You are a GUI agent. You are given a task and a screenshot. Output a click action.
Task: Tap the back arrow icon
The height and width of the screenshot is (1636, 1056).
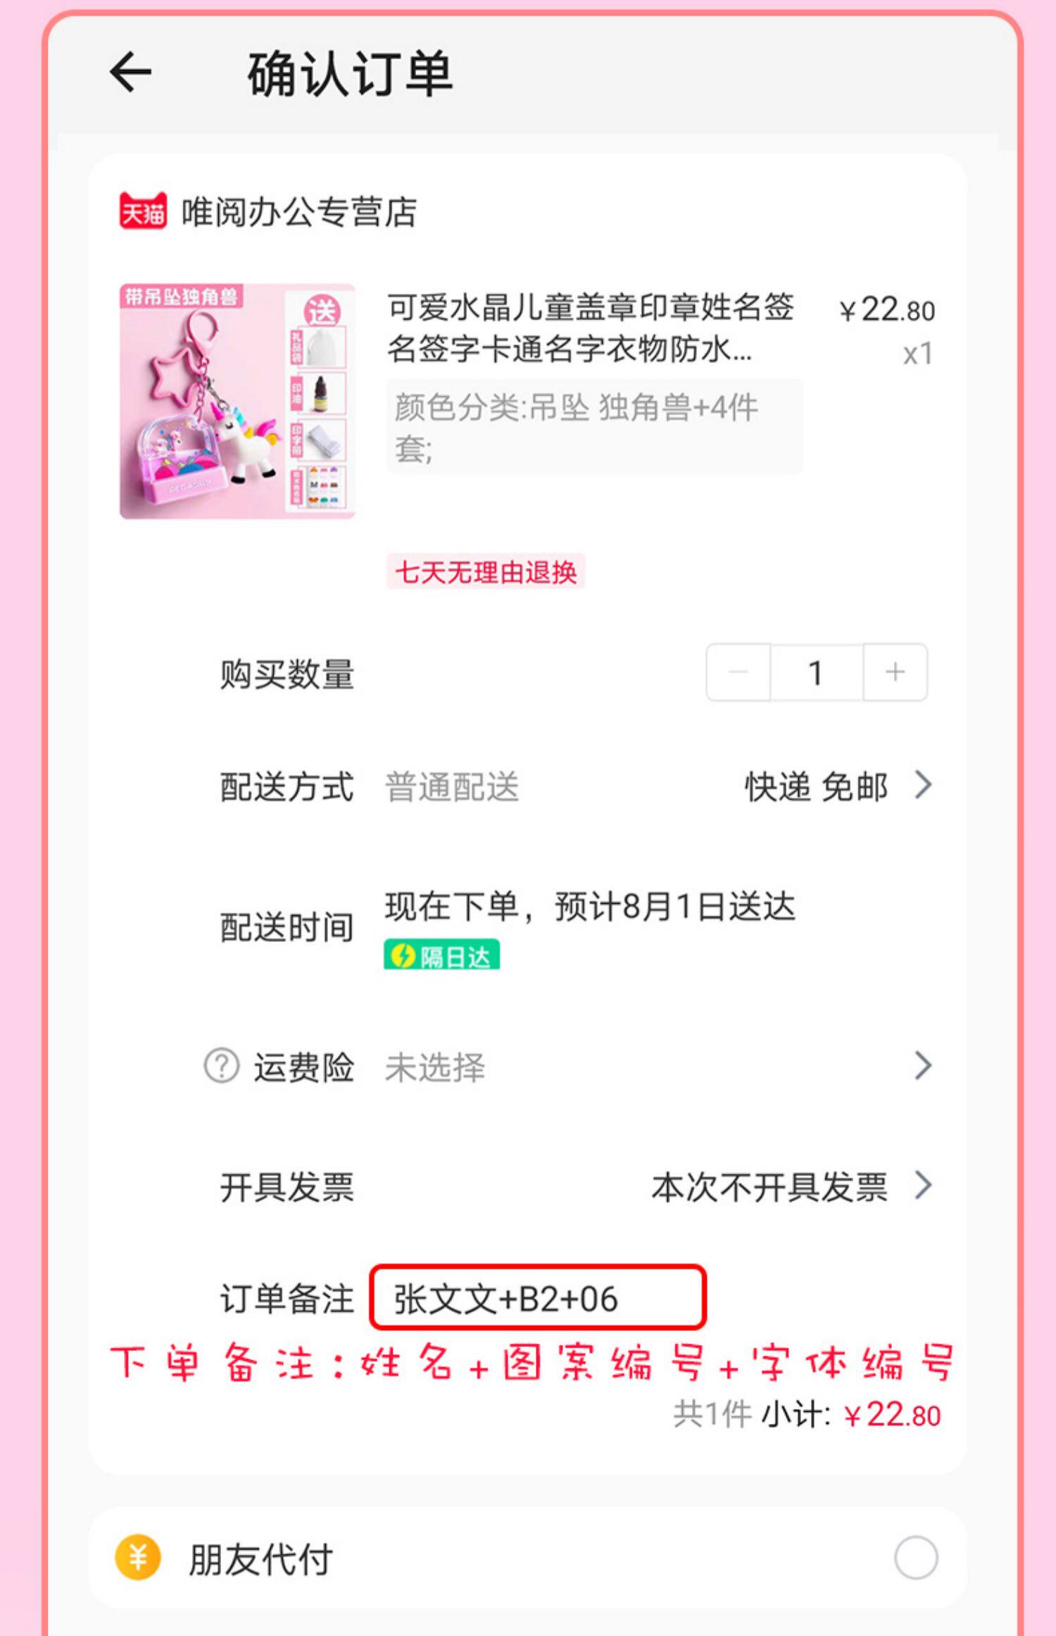coord(130,72)
